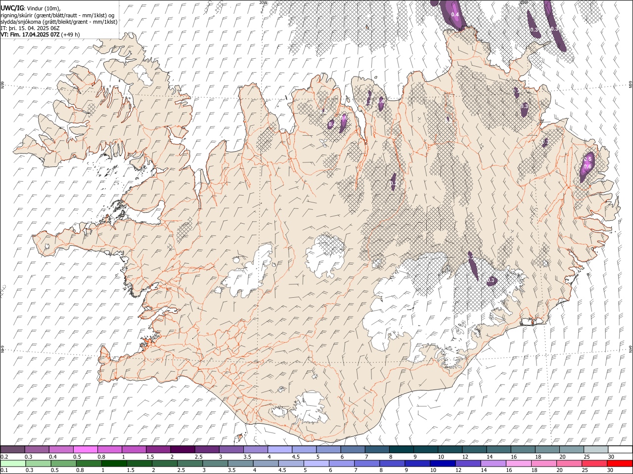This screenshot has height=474, width=633.
Task: Pick snow legend swatch between 3 and 3.5
Action: click(231, 449)
